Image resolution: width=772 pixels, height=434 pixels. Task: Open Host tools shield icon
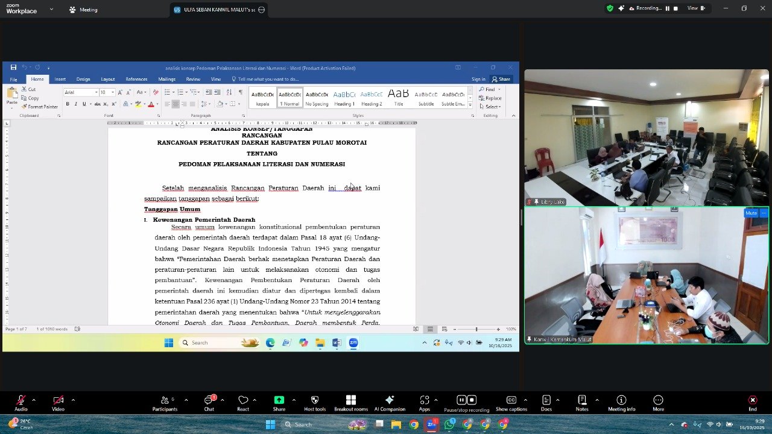pyautogui.click(x=314, y=402)
